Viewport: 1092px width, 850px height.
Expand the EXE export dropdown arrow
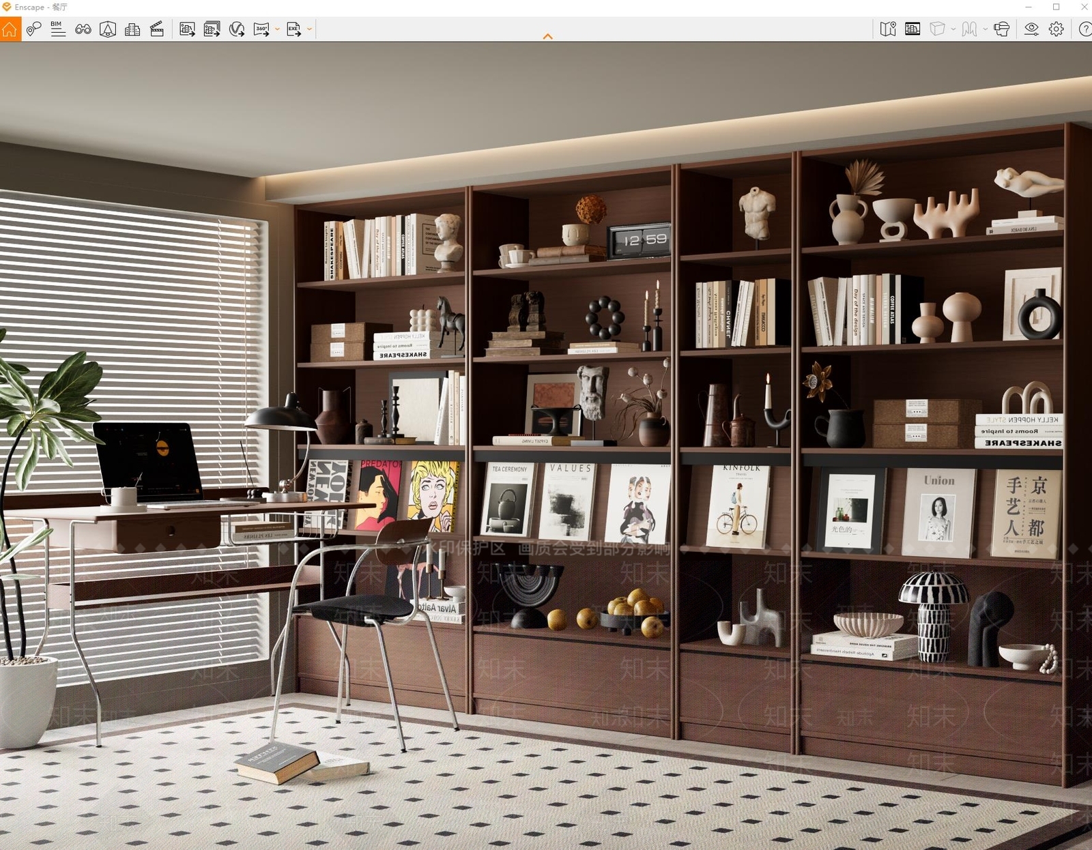(310, 29)
